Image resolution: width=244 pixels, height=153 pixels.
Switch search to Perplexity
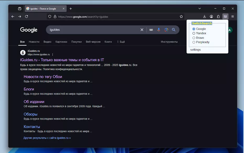click(x=194, y=42)
